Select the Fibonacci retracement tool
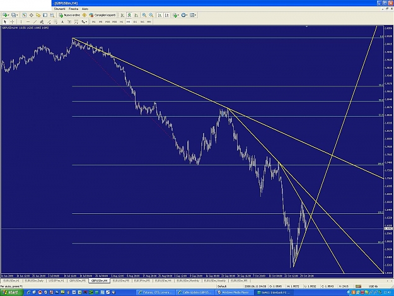The image size is (394, 296). click(x=55, y=21)
